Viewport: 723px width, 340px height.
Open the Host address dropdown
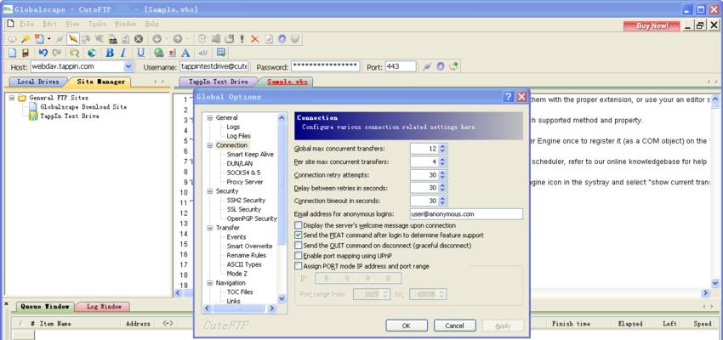(x=128, y=67)
